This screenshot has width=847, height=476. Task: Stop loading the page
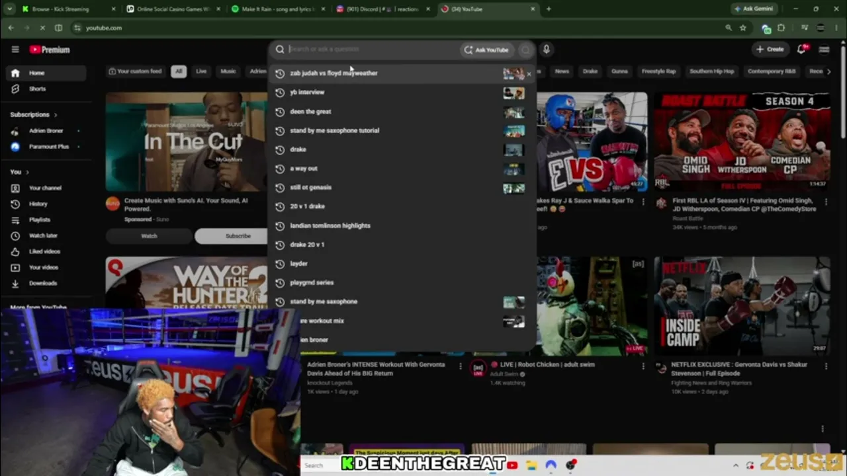pyautogui.click(x=41, y=28)
